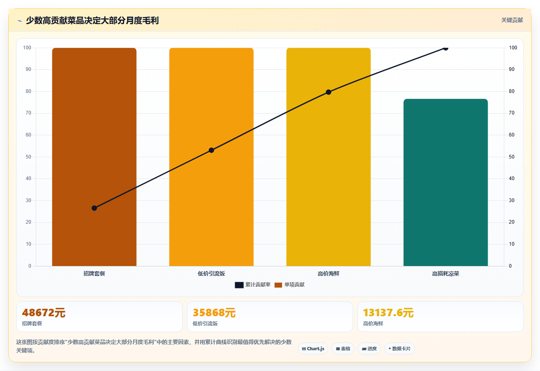The image size is (540, 371).
Task: Click the orange-brown 单项贡献 legend color box
Action: 278,285
